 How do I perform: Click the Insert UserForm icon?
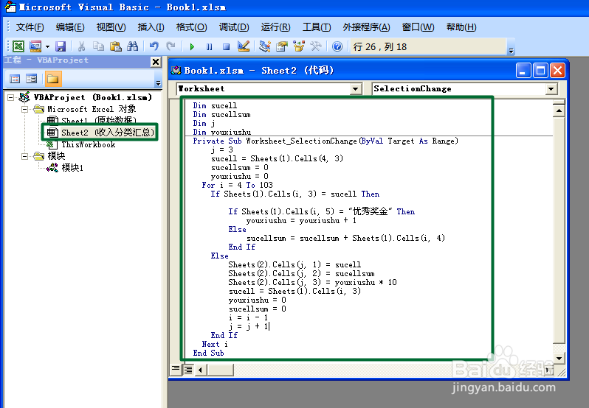click(x=35, y=46)
